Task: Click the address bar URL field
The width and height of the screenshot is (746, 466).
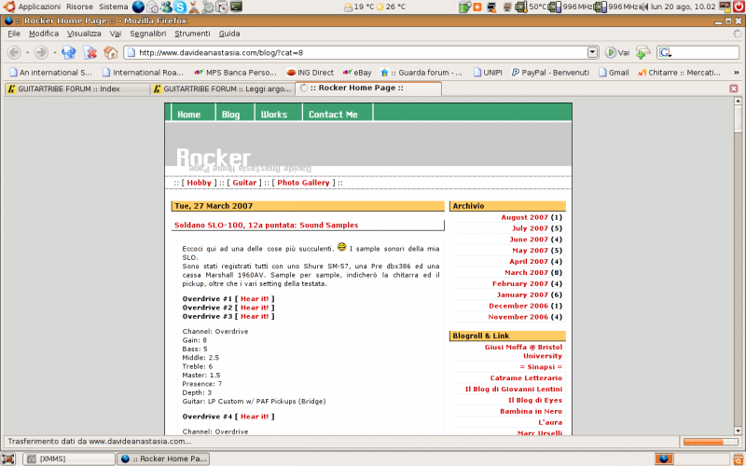Action: click(362, 52)
